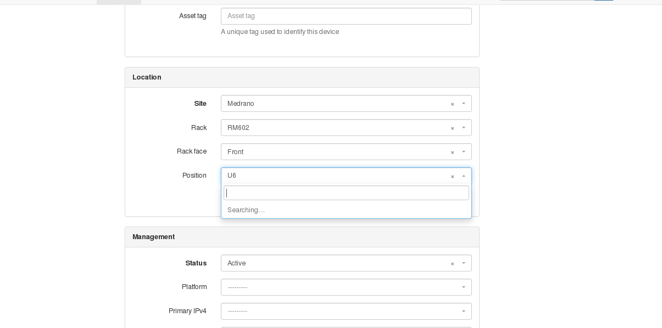Image resolution: width=662 pixels, height=328 pixels.
Task: Click the Position search text box
Action: [x=346, y=193]
